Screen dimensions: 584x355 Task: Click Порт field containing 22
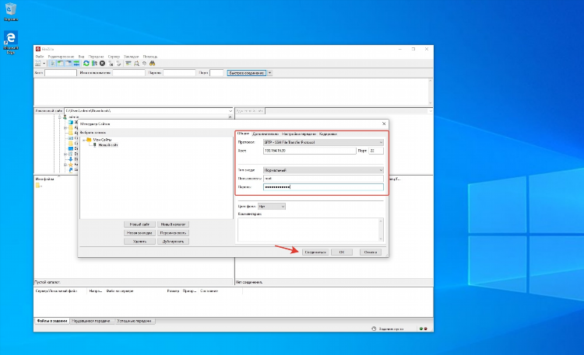376,151
